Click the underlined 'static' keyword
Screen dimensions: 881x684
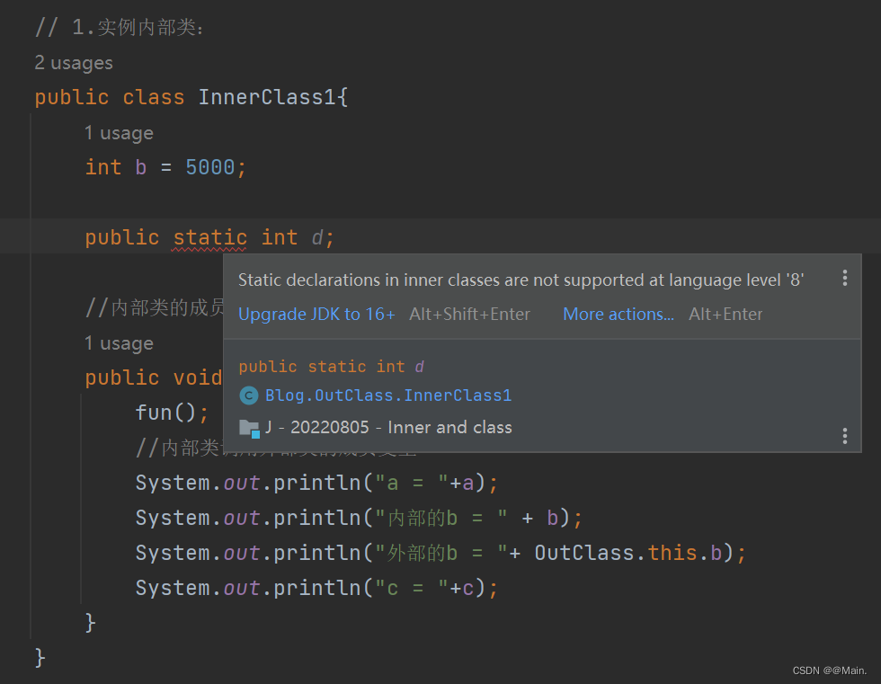pyautogui.click(x=209, y=237)
